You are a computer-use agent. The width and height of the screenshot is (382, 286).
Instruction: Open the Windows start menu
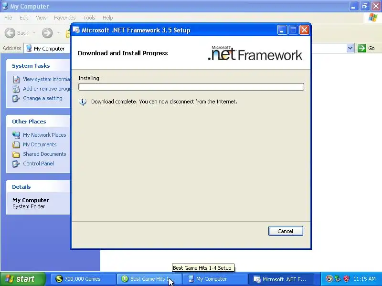pos(22,279)
